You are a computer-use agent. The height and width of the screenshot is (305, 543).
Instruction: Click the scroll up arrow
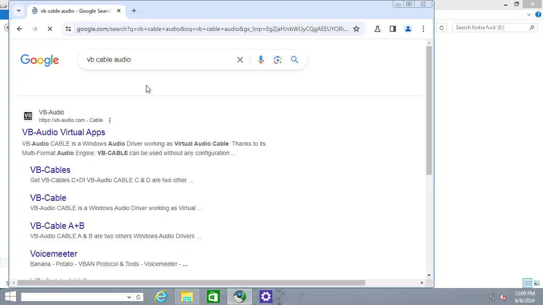point(429,43)
